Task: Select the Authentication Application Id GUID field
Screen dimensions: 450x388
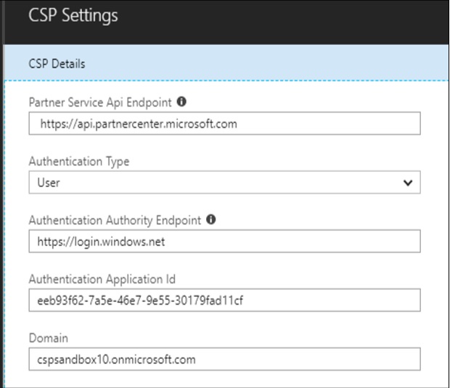Action: [225, 300]
